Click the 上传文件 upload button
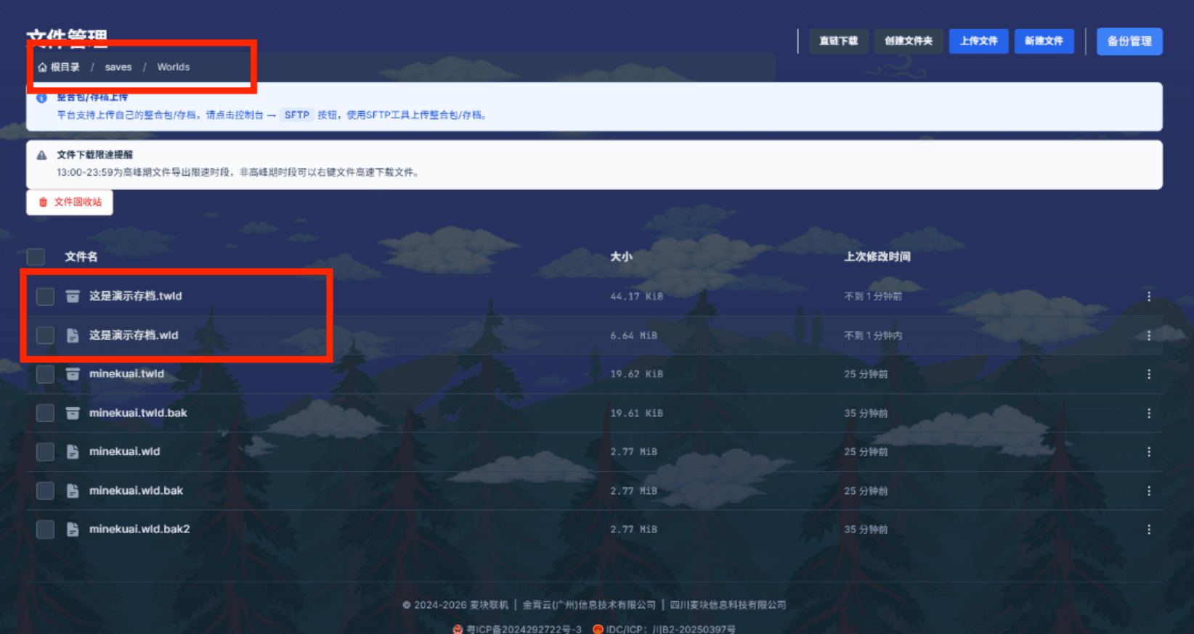The width and height of the screenshot is (1194, 634). click(x=978, y=41)
